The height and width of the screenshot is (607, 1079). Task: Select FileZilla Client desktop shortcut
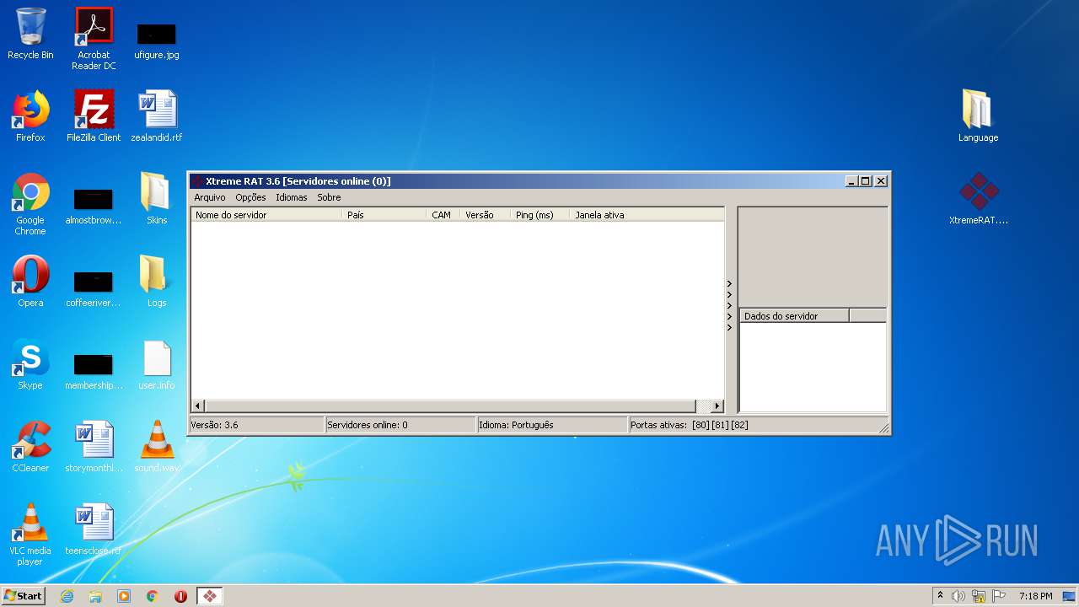(94, 116)
